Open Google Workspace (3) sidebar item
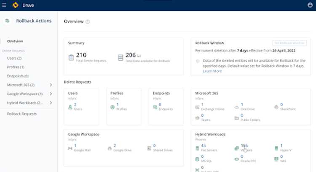Image resolution: width=316 pixels, height=172 pixels. (x=25, y=94)
